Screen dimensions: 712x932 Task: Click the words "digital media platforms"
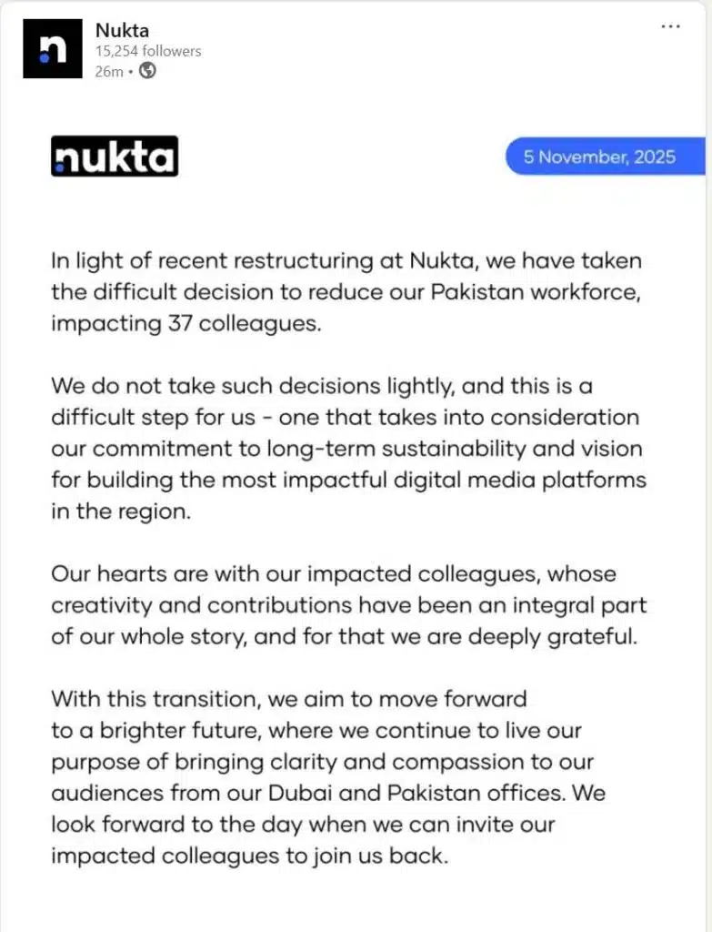(x=520, y=480)
